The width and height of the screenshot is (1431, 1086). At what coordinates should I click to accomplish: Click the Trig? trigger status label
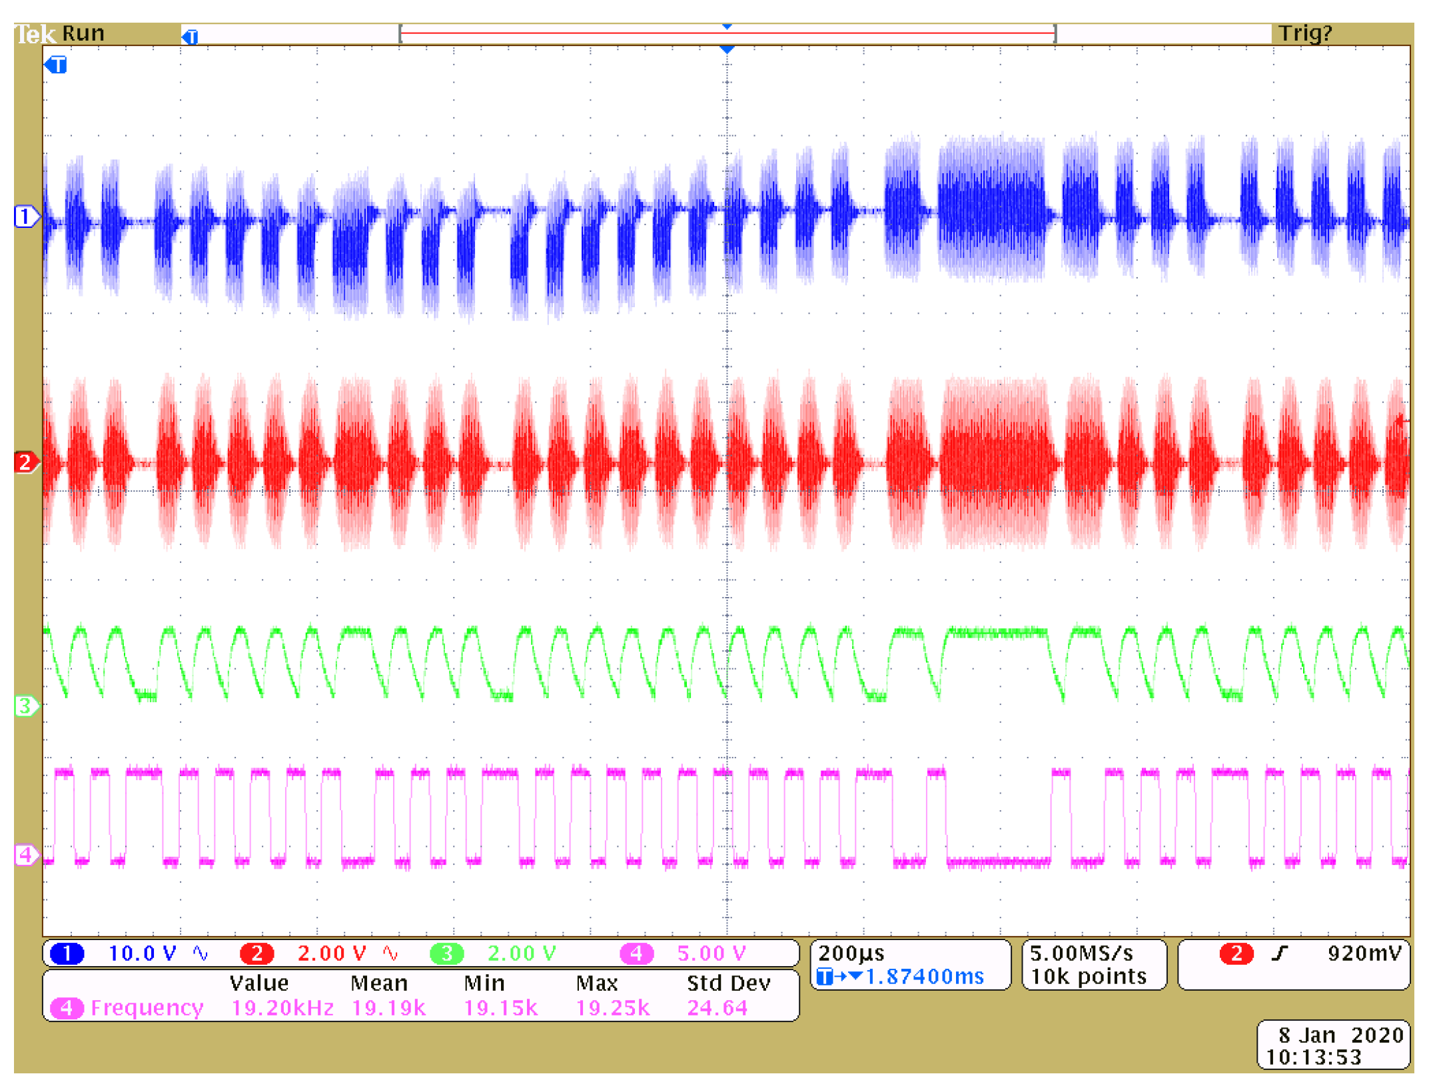click(x=1304, y=33)
